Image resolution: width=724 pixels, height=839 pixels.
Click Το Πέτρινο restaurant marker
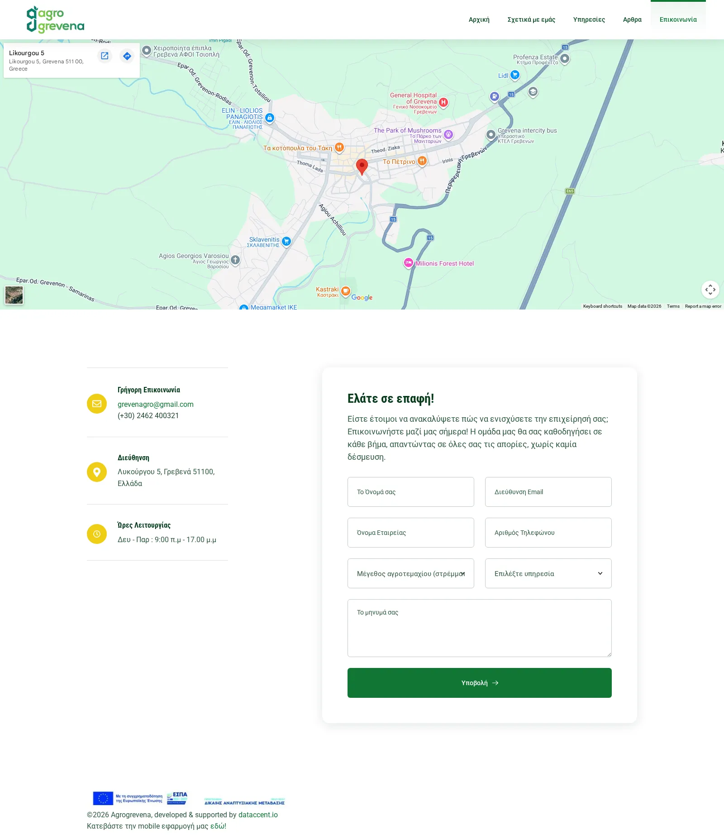click(422, 161)
